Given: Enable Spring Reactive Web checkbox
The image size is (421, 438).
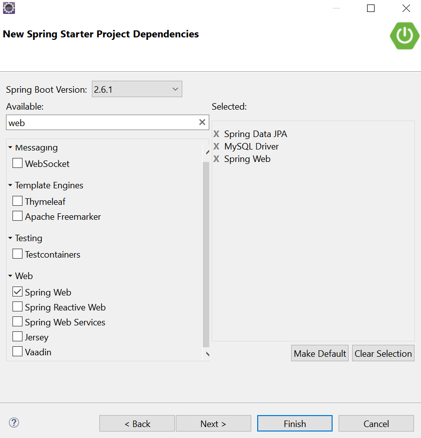Looking at the screenshot, I should 17,307.
